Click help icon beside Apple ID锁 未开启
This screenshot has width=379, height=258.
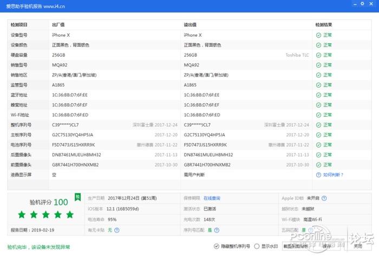pyautogui.click(x=324, y=199)
